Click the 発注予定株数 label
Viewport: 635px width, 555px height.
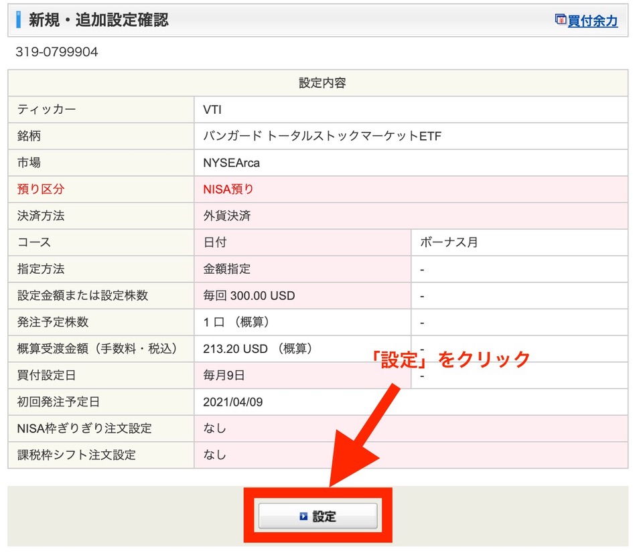(53, 322)
